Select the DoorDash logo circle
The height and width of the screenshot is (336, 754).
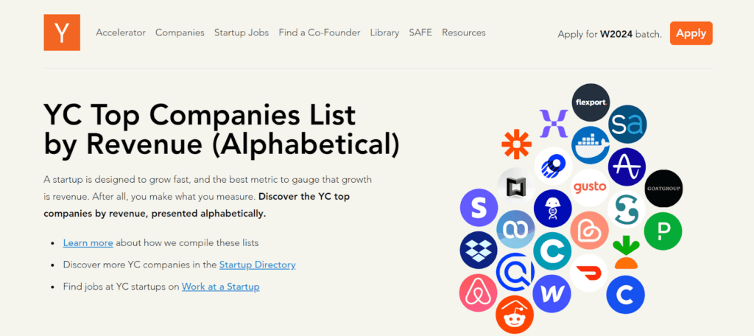(588, 273)
